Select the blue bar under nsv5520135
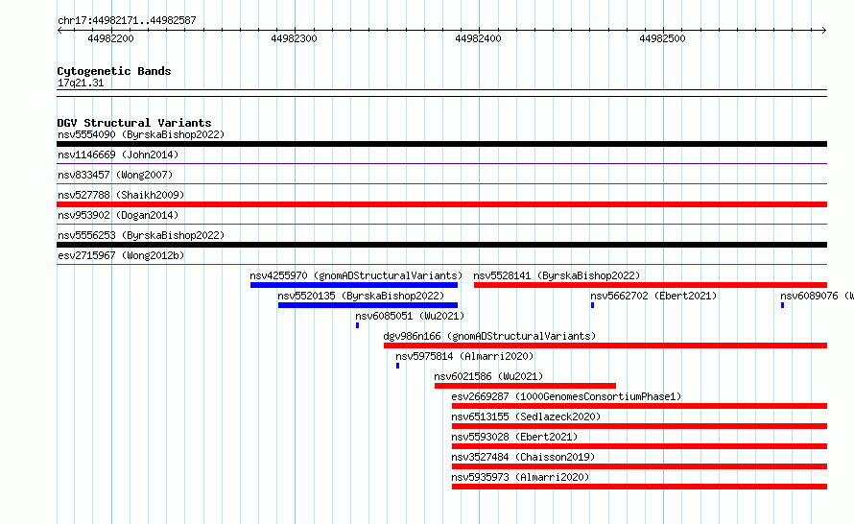 368,305
